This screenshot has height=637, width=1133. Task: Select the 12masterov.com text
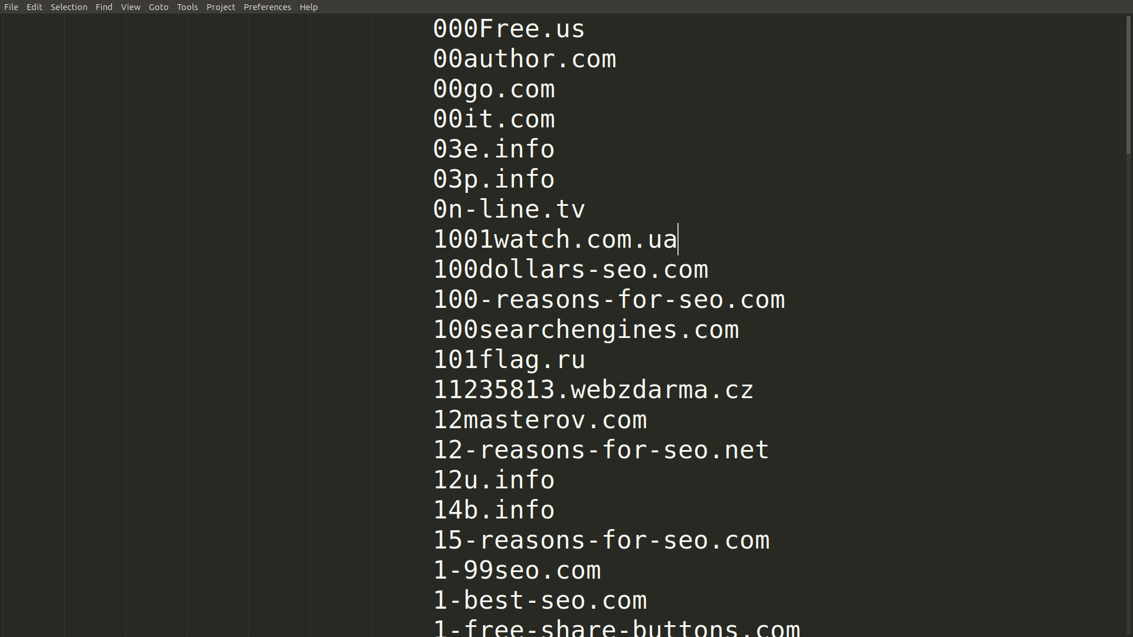tap(540, 419)
